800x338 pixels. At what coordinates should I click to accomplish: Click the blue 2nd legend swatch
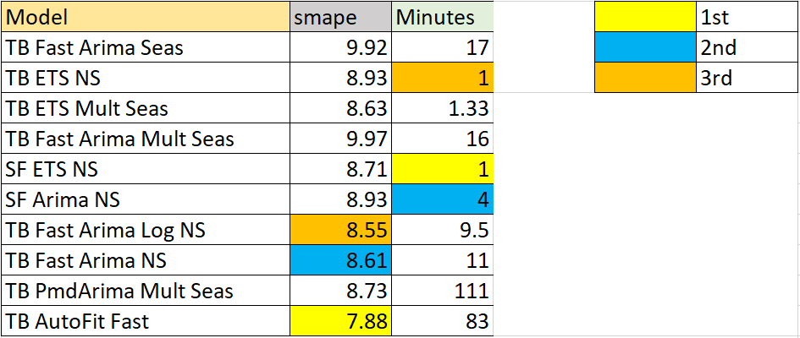pyautogui.click(x=645, y=47)
